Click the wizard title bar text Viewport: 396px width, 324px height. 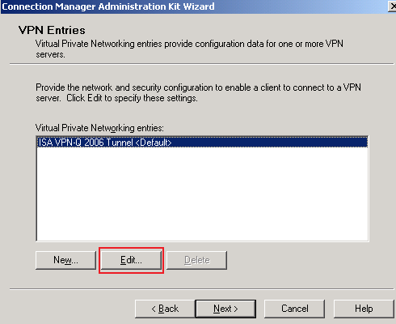pos(108,6)
